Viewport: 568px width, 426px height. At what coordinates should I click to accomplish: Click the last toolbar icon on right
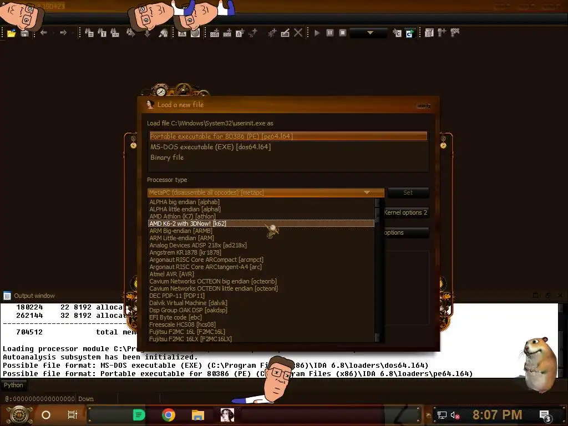(x=455, y=33)
